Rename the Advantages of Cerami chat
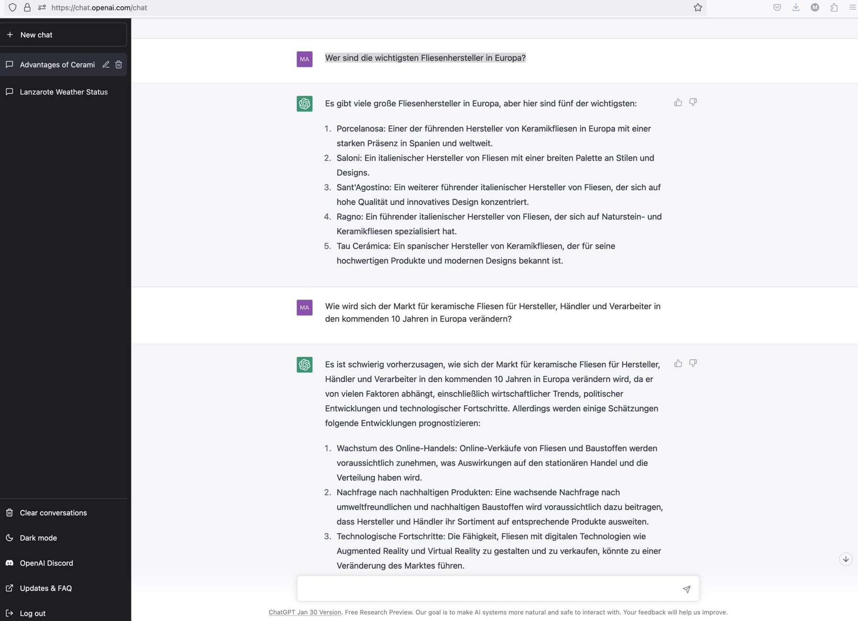Image resolution: width=858 pixels, height=621 pixels. coord(106,64)
